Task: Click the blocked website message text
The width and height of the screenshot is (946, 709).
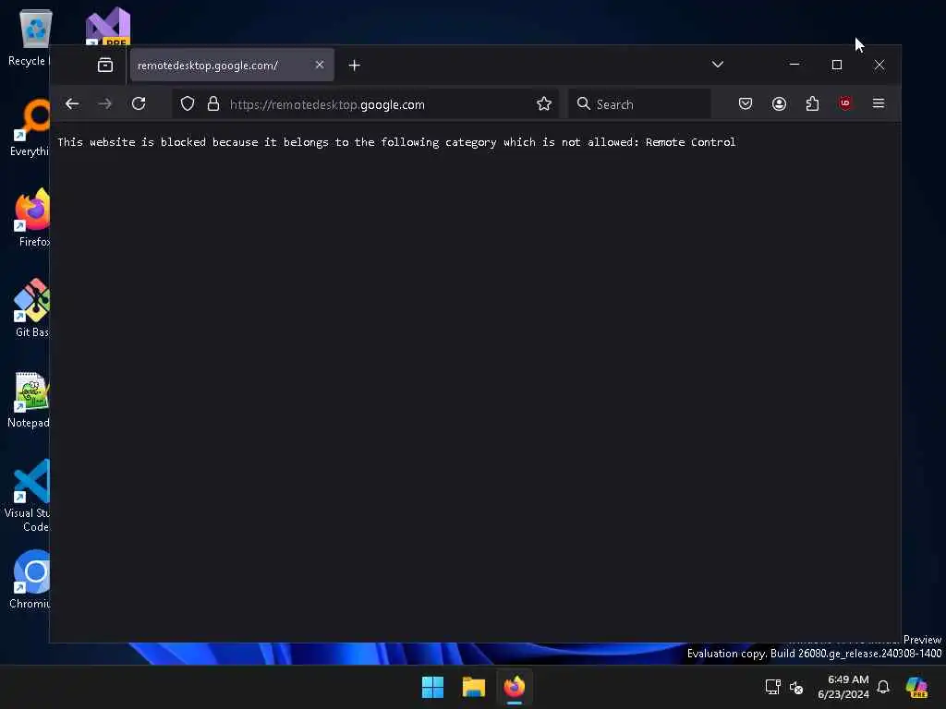Action: (396, 142)
